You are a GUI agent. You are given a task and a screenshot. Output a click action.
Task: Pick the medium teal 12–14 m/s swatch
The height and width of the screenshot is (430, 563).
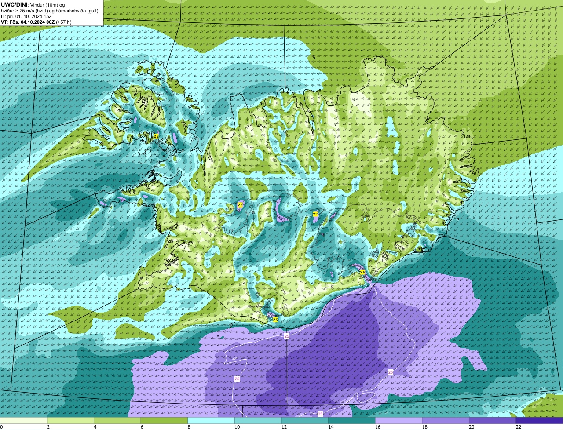(305, 420)
